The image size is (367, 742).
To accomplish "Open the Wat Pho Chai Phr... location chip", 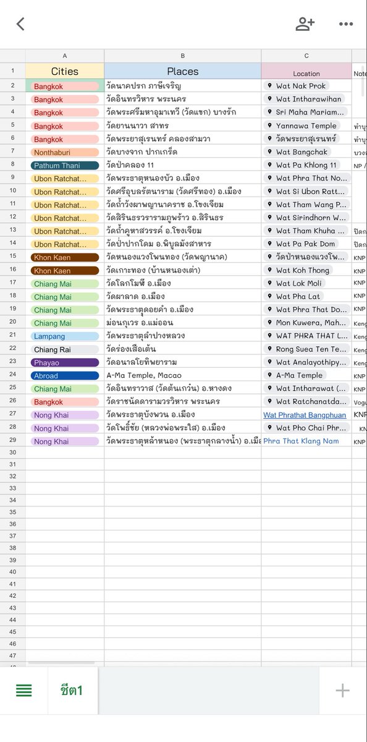I will (x=306, y=428).
